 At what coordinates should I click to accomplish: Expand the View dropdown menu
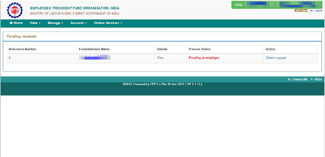pyautogui.click(x=35, y=23)
